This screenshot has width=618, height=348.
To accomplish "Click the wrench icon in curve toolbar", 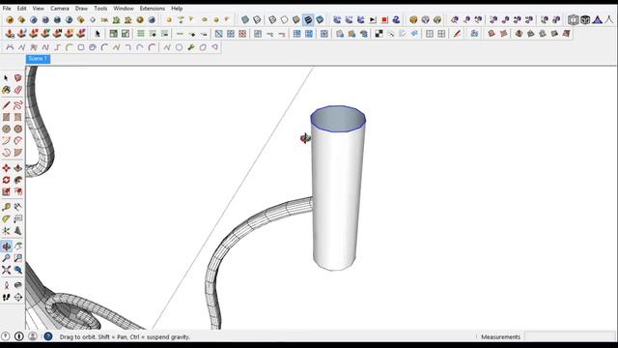I will point(191,47).
